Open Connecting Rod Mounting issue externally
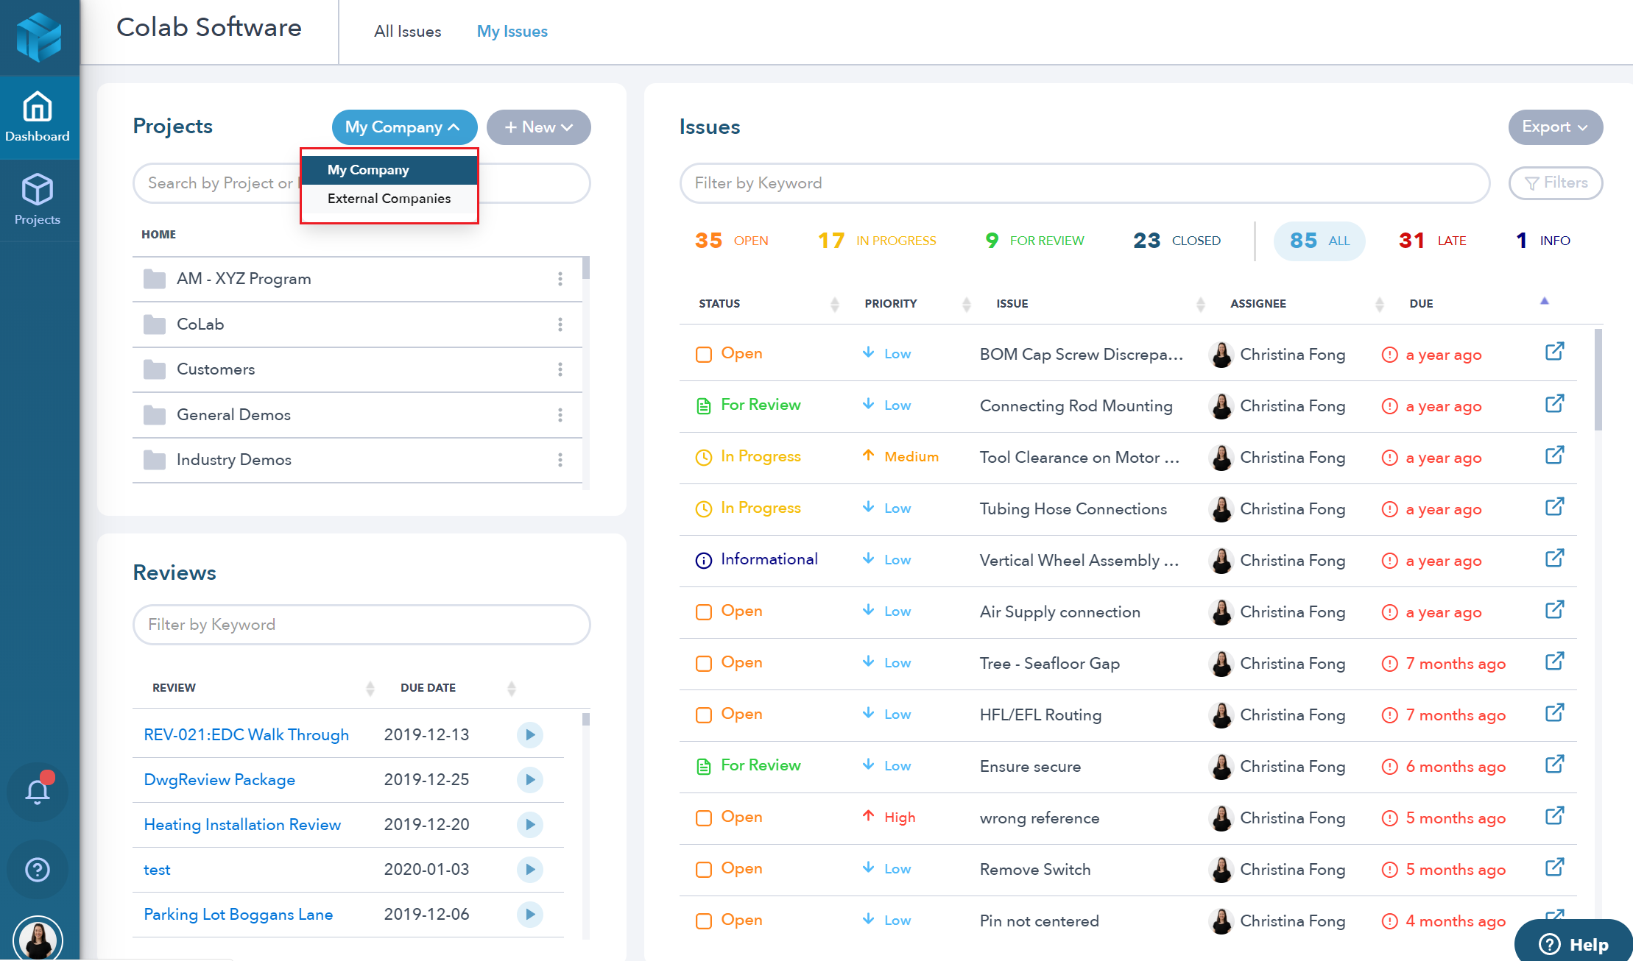This screenshot has width=1633, height=961. tap(1554, 404)
